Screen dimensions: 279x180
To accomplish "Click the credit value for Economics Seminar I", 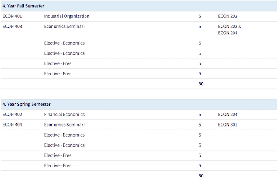I will click(200, 27).
